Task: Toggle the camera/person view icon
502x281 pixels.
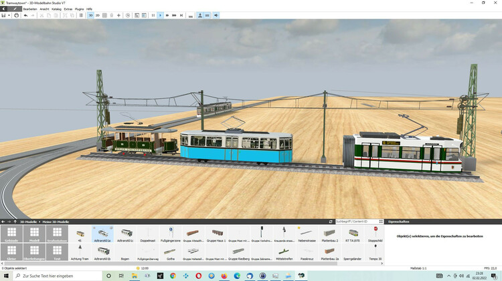Action: pos(200,15)
